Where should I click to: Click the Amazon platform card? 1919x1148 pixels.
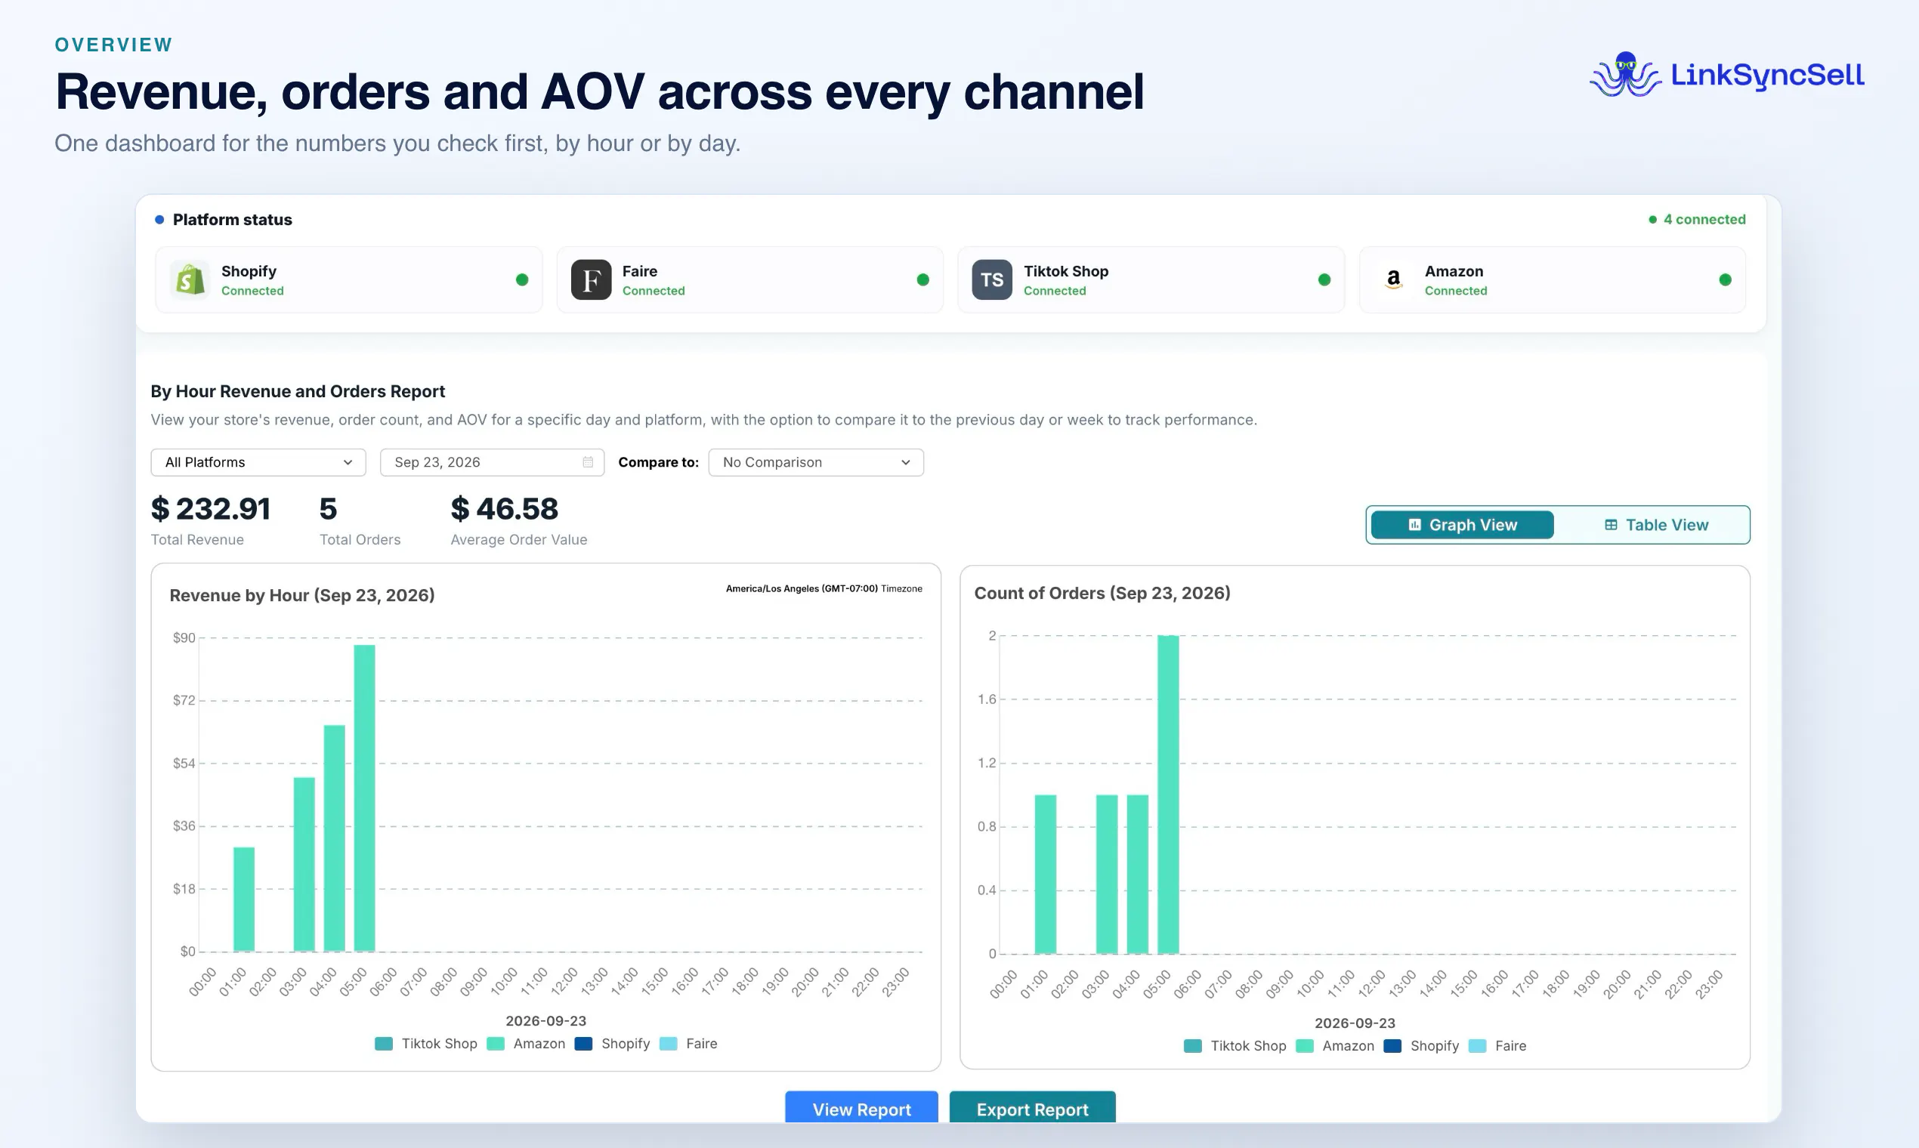[x=1553, y=279]
